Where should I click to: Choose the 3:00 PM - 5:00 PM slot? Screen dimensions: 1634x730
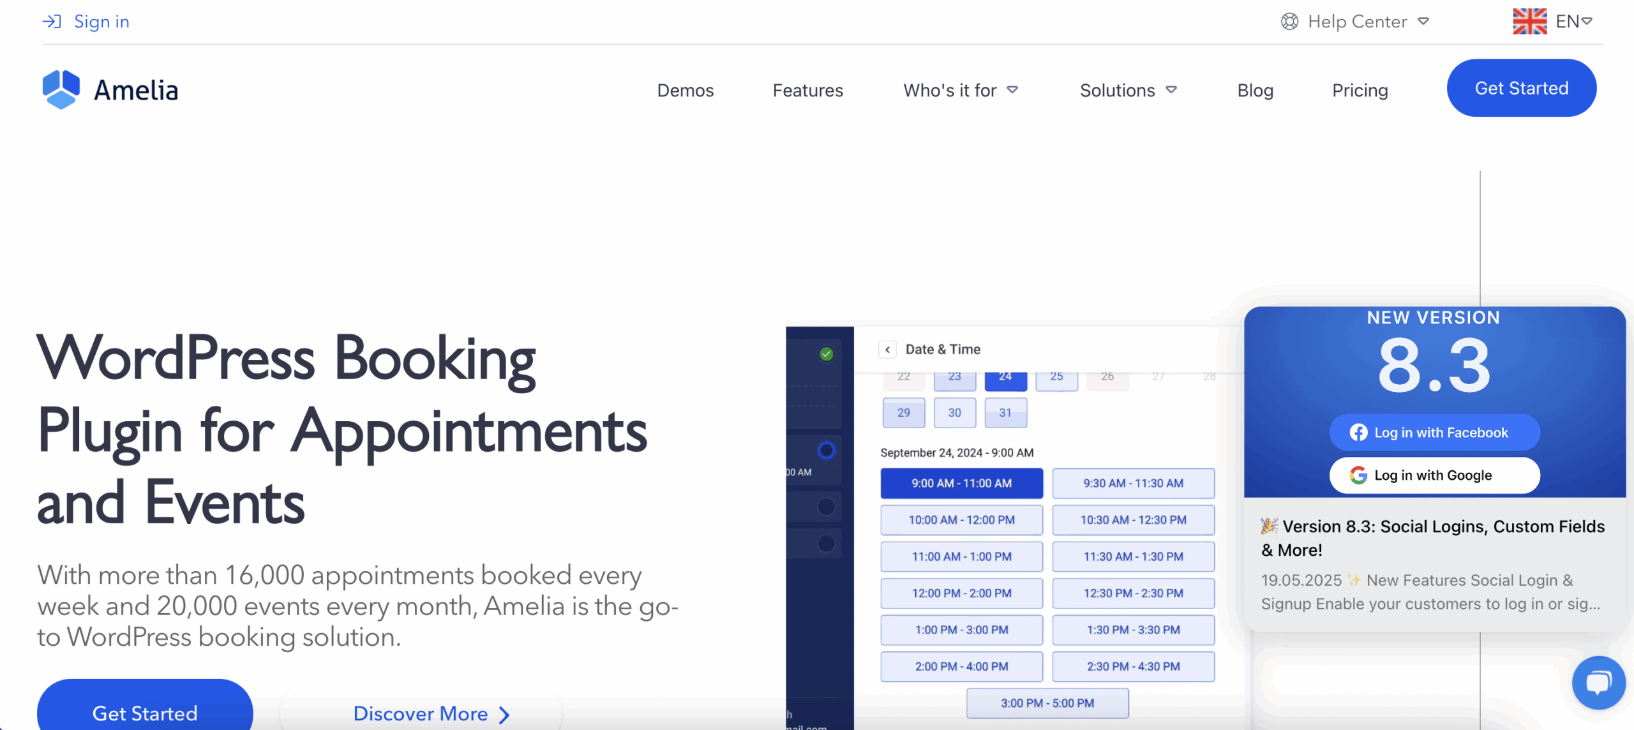(1047, 703)
